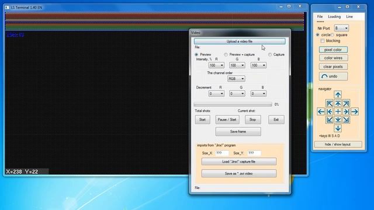Click the 0% progress label
This screenshot has width=374, height=210.
276,104
